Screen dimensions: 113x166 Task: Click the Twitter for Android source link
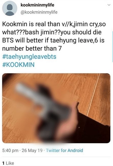(x=65, y=150)
